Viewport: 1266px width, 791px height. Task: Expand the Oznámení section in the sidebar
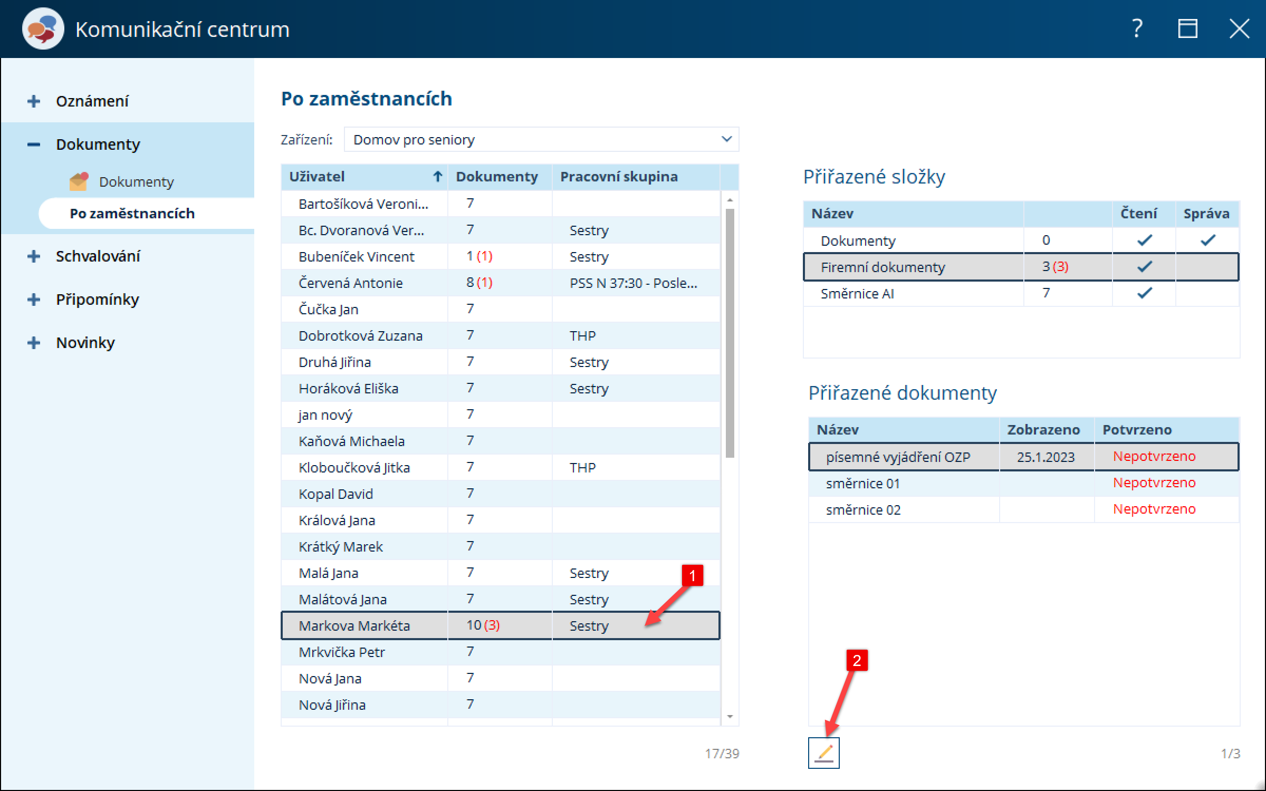(34, 101)
